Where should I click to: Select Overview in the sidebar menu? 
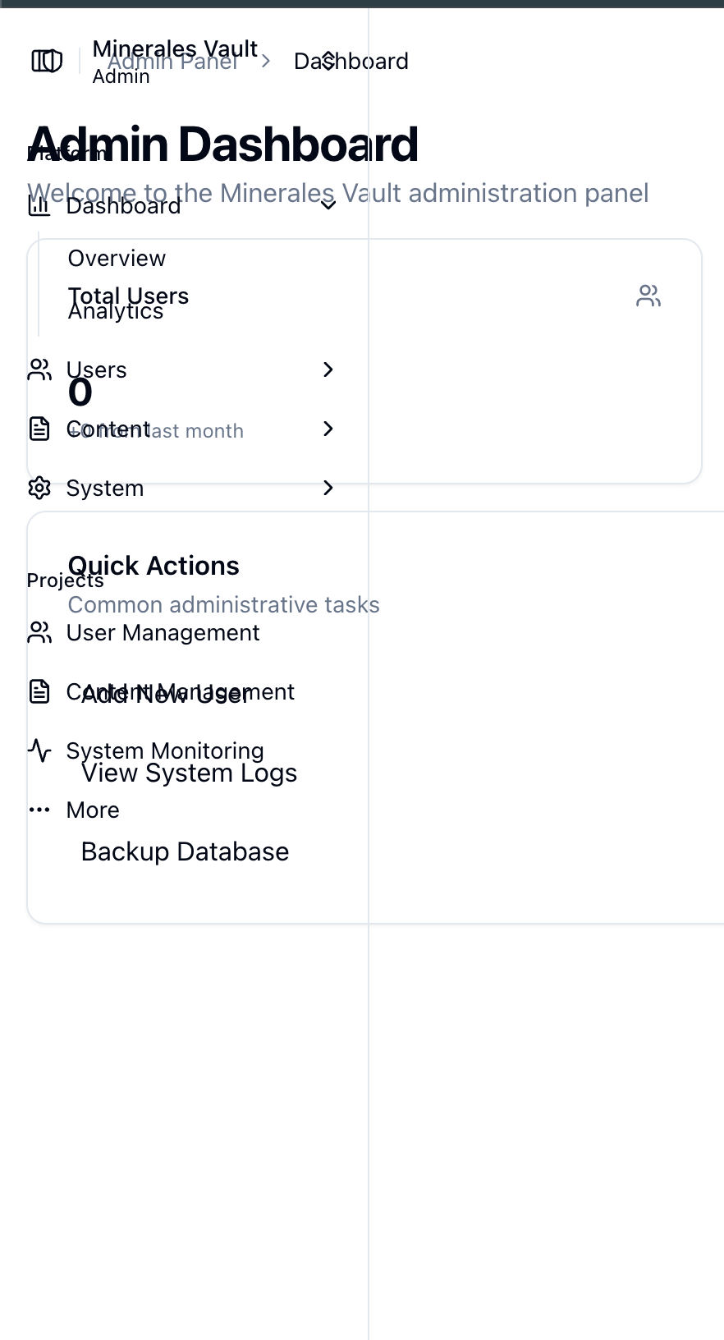click(x=117, y=258)
